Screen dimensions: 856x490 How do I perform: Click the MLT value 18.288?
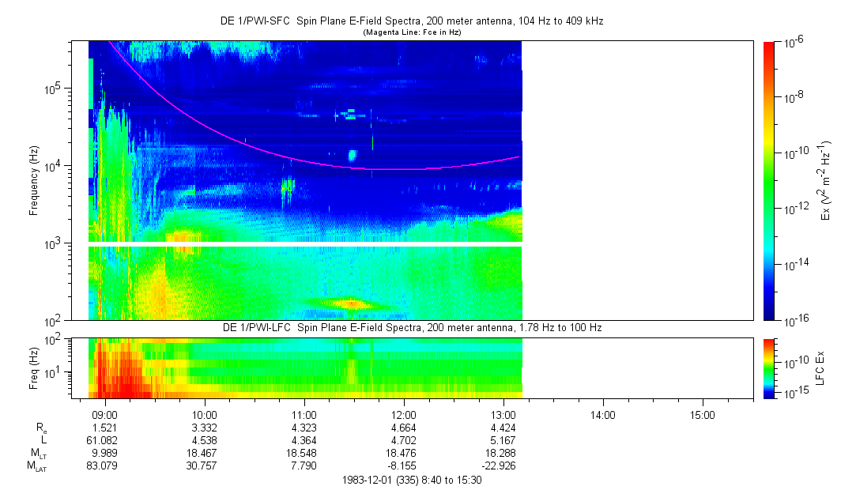pyautogui.click(x=500, y=453)
